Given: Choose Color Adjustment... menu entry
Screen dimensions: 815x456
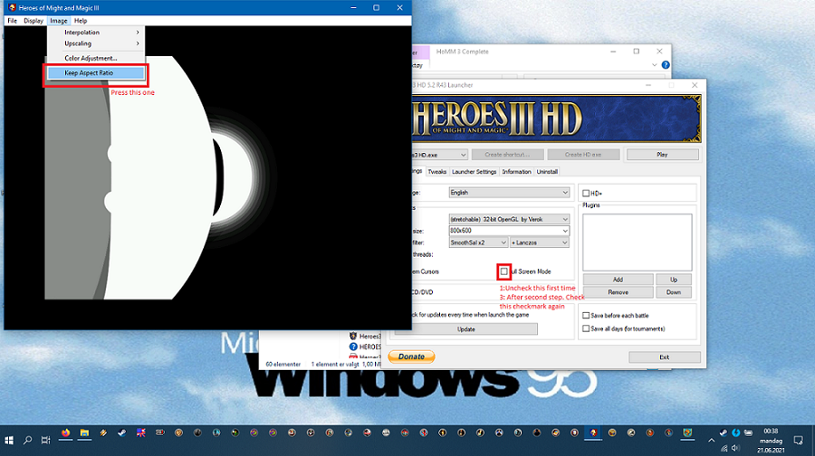Looking at the screenshot, I should [96, 58].
